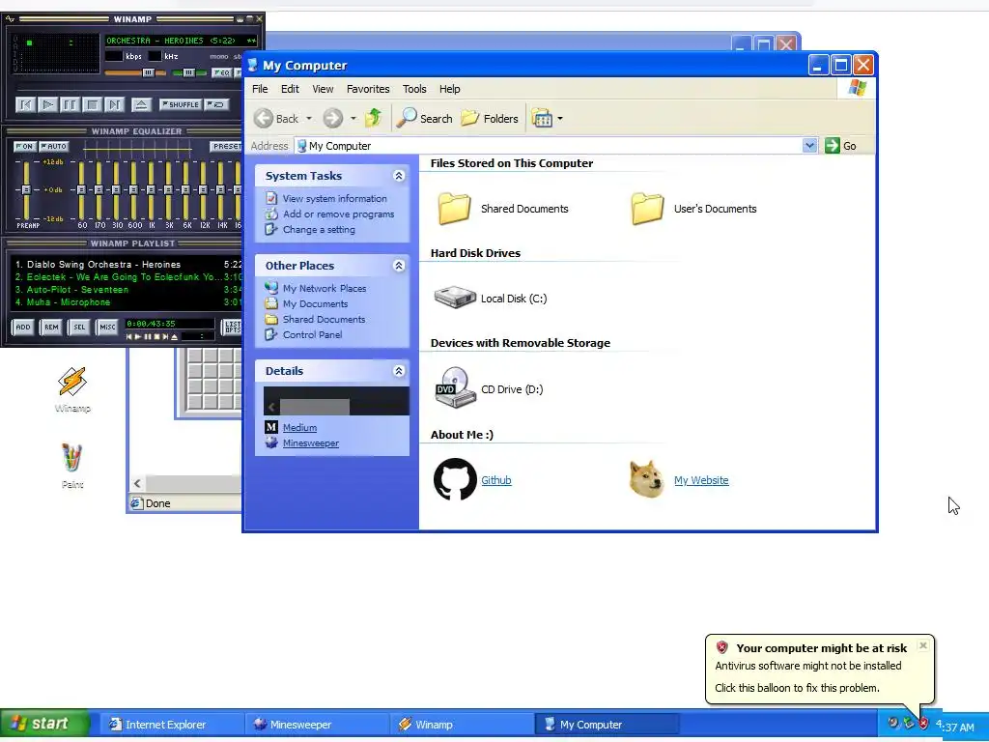Collapse Details panel
Image resolution: width=989 pixels, height=742 pixels.
point(399,371)
